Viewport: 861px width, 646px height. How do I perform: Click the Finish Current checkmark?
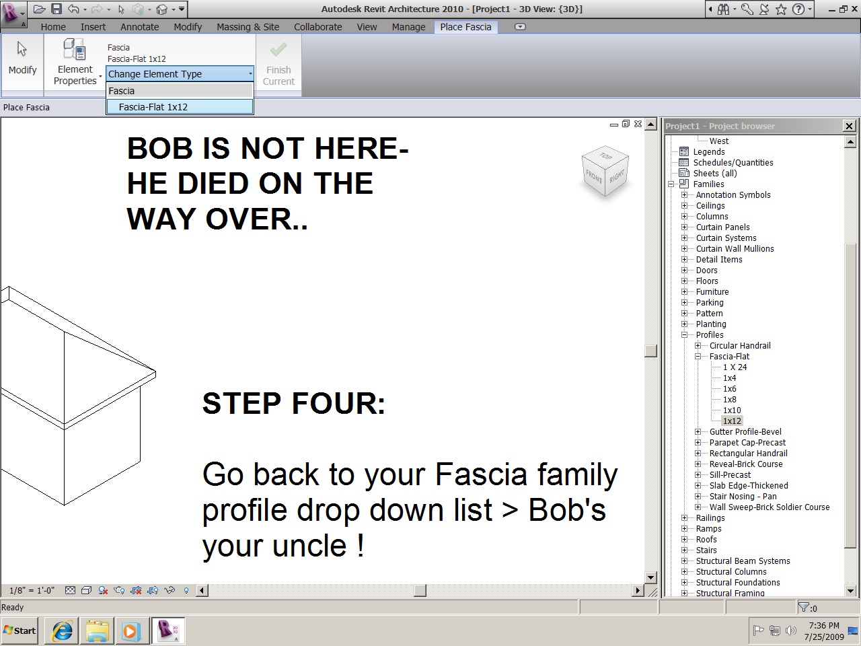[x=278, y=63]
